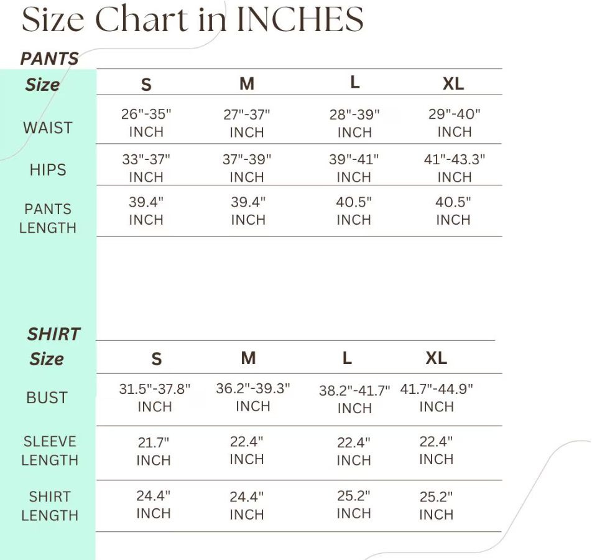Viewport: 592px width, 560px height.
Task: Click the SLEEVE LENGTH row label
Action: click(x=50, y=450)
